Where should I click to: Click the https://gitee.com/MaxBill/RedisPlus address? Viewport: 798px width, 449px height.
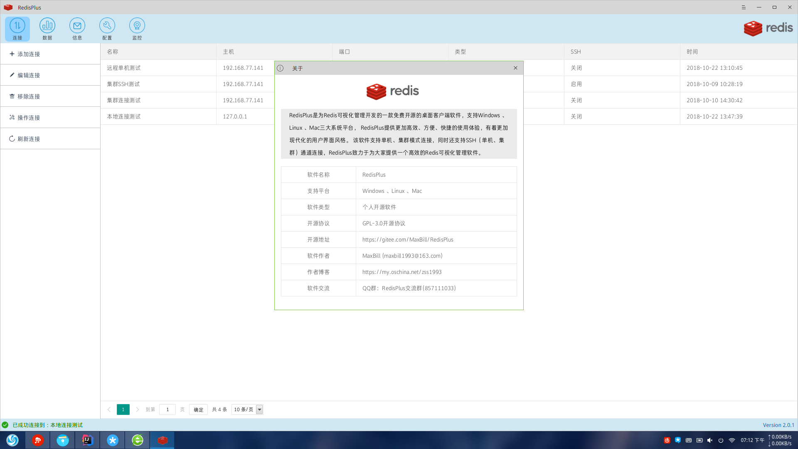click(x=408, y=239)
